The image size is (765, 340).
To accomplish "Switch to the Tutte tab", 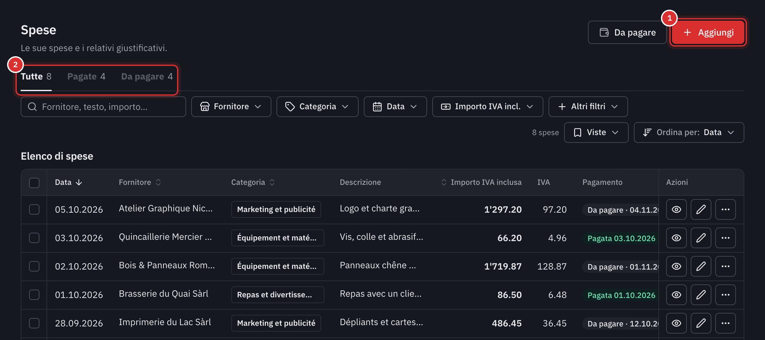I will coord(36,77).
